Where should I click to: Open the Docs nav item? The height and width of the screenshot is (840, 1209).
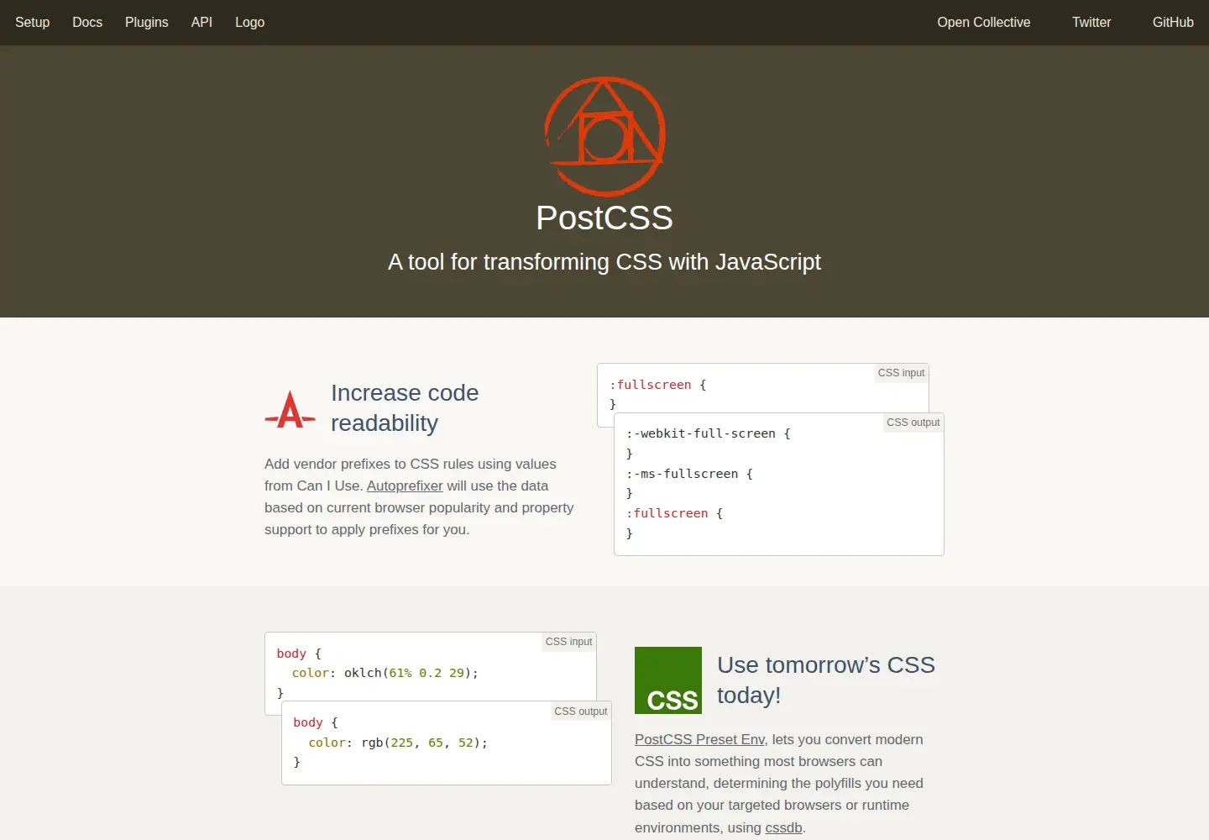click(x=87, y=23)
